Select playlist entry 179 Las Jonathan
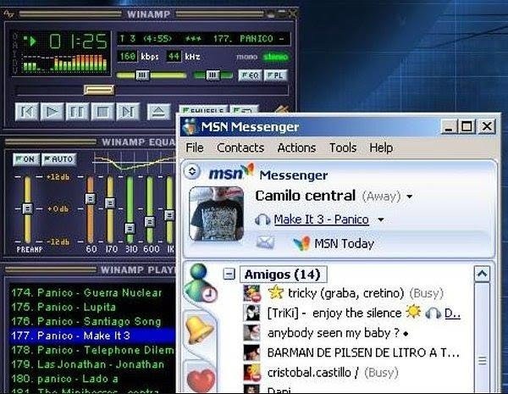 click(x=92, y=364)
